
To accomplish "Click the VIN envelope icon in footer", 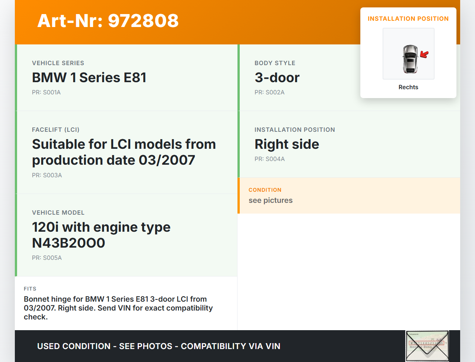I will pyautogui.click(x=427, y=346).
